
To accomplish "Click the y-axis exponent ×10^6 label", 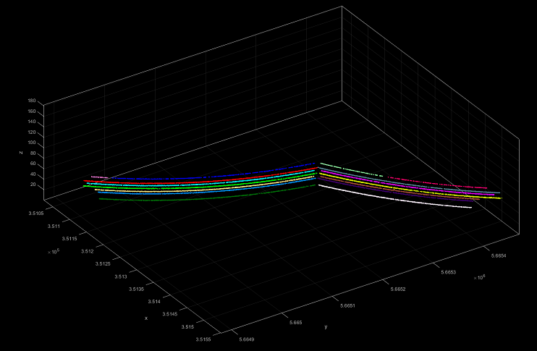I will point(478,278).
